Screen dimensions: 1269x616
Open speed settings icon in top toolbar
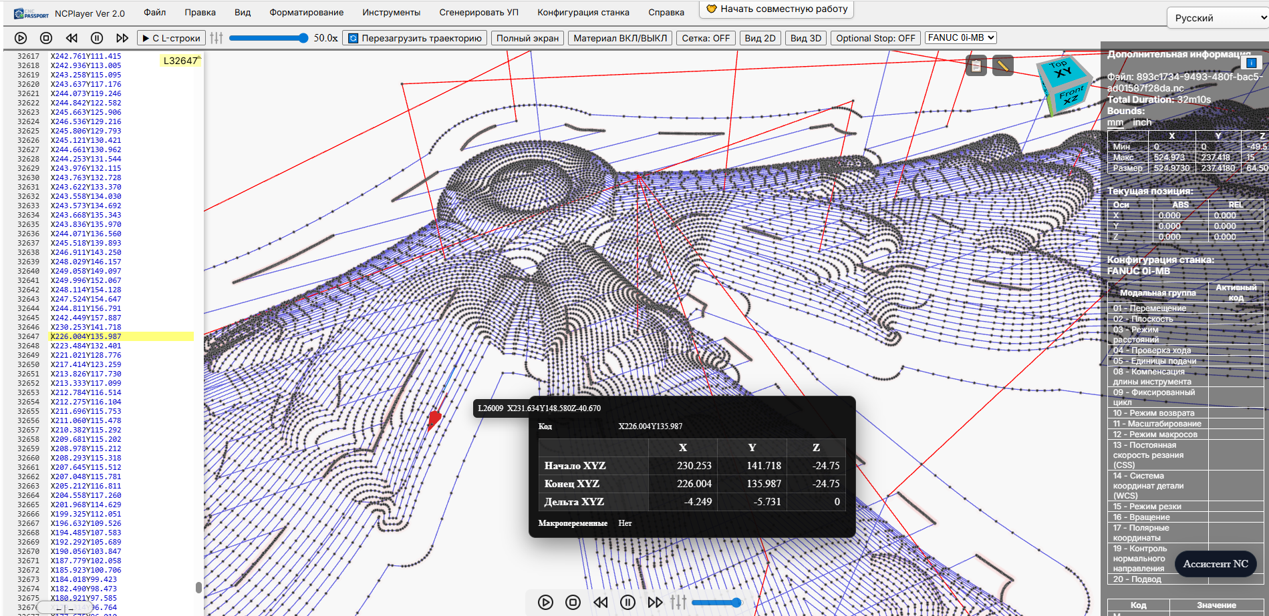(x=217, y=38)
